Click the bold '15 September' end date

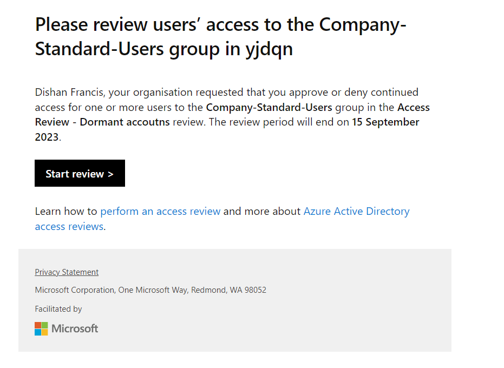point(385,122)
